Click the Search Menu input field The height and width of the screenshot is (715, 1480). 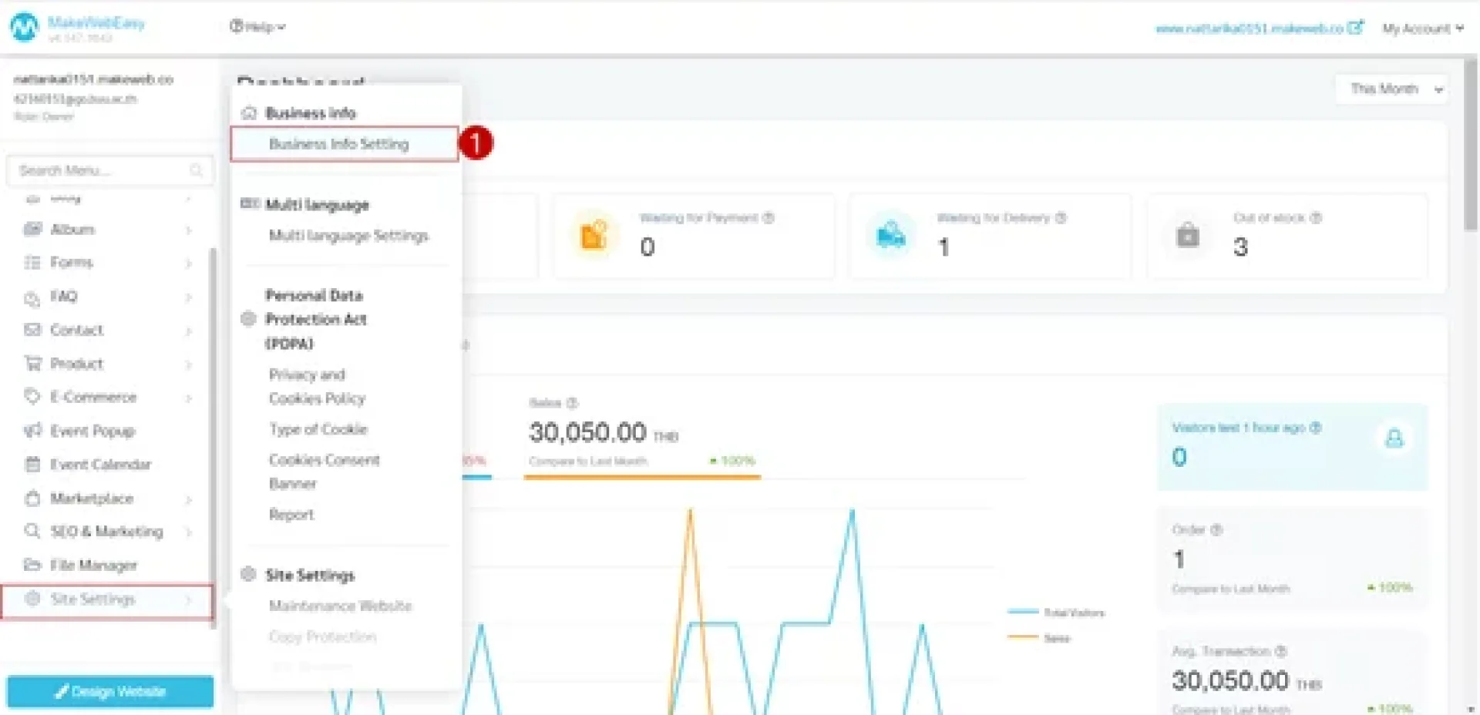pyautogui.click(x=100, y=170)
